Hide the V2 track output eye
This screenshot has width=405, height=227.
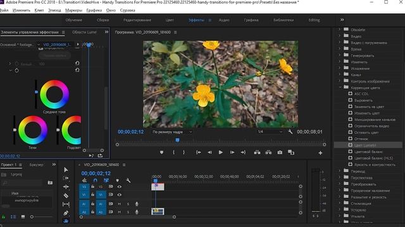120,187
